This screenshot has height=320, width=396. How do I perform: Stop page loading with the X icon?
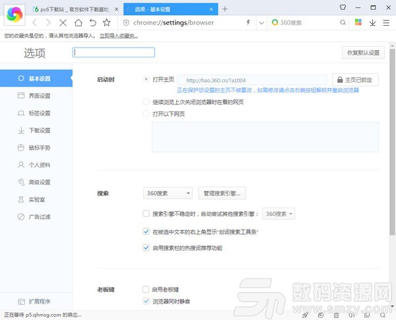coord(64,22)
